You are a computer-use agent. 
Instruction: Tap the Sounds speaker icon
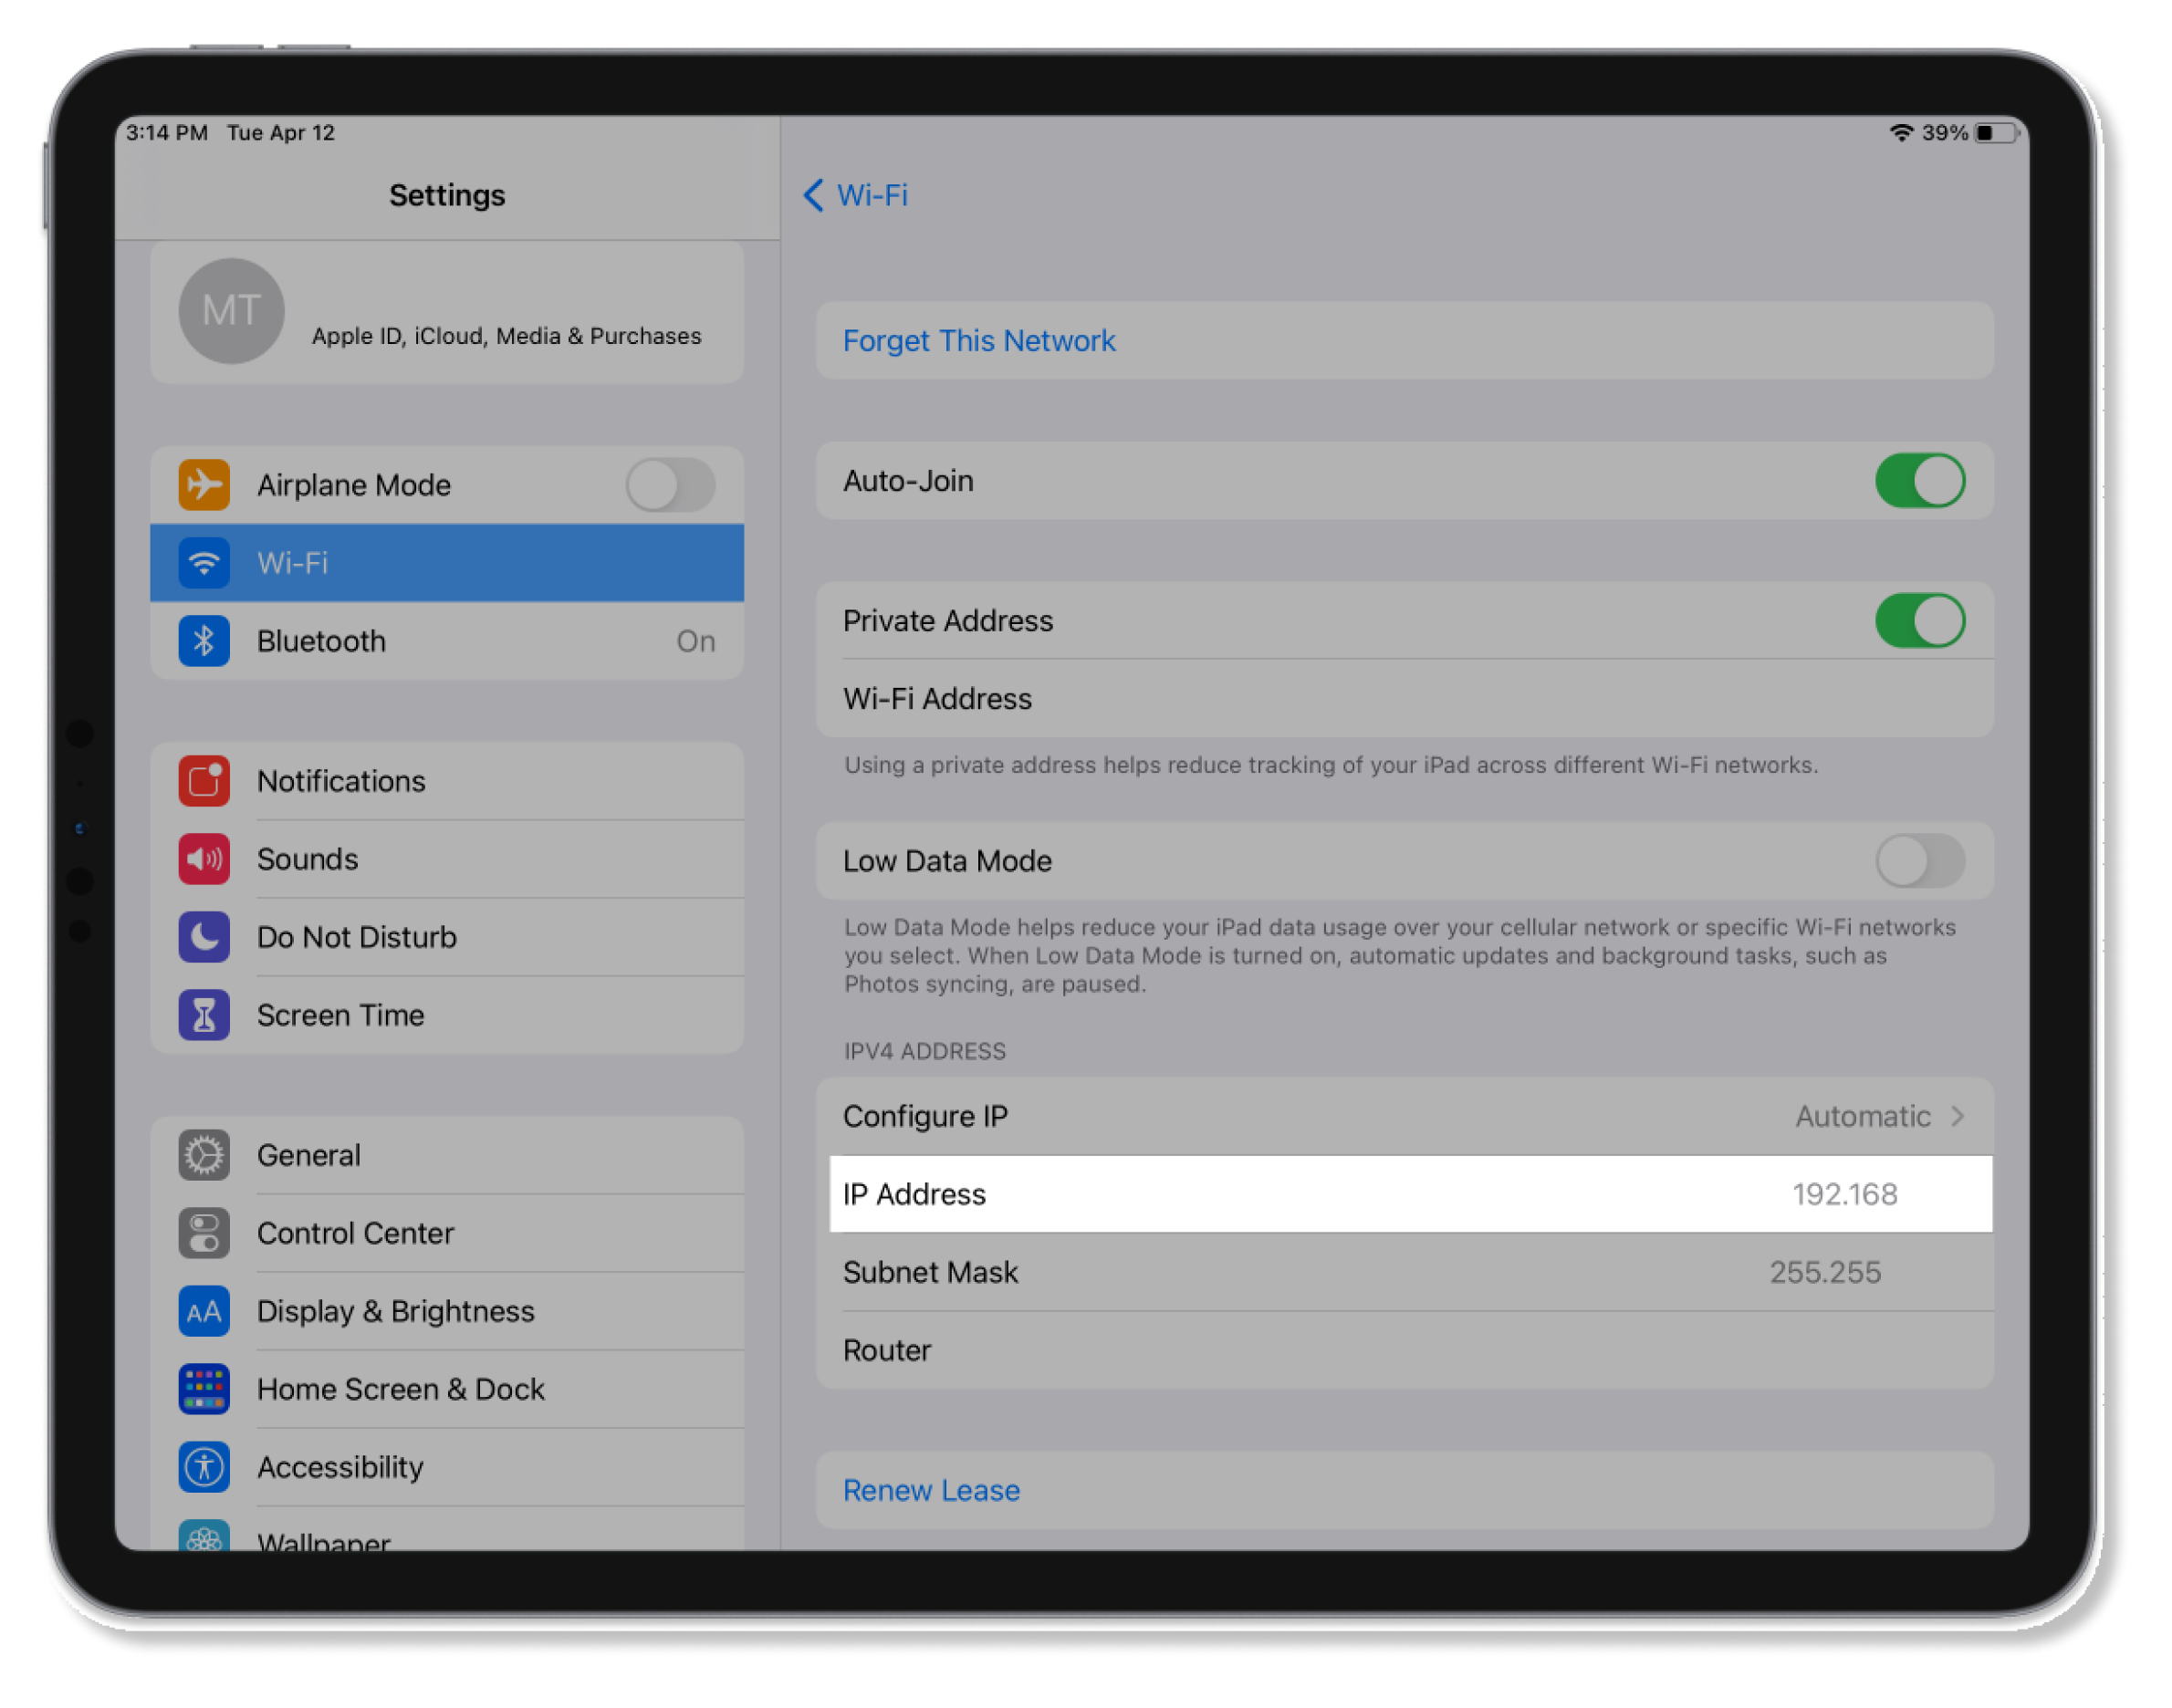[204, 859]
